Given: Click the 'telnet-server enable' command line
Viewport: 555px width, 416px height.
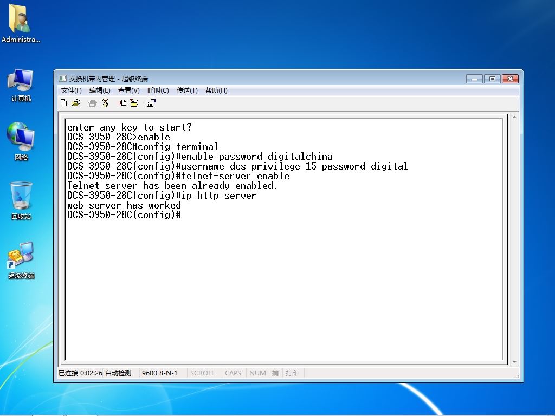Looking at the screenshot, I should click(178, 176).
